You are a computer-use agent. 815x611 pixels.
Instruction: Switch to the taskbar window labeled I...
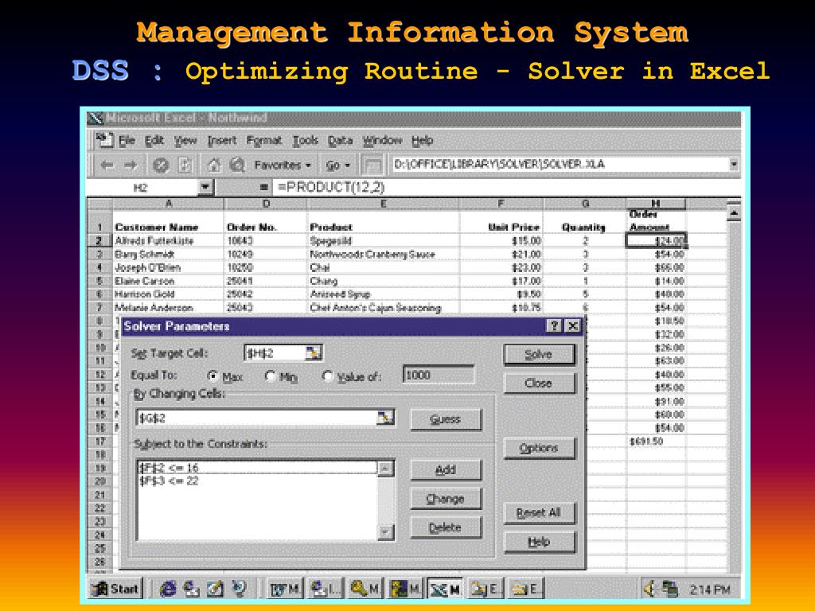pos(325,589)
